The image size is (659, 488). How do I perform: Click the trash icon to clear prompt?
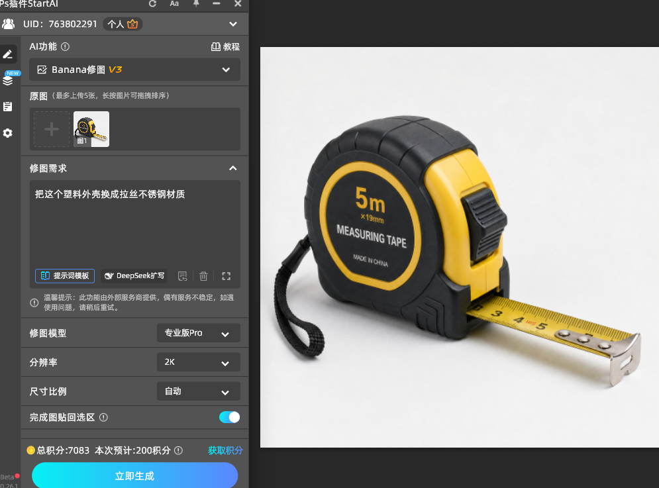(x=203, y=276)
